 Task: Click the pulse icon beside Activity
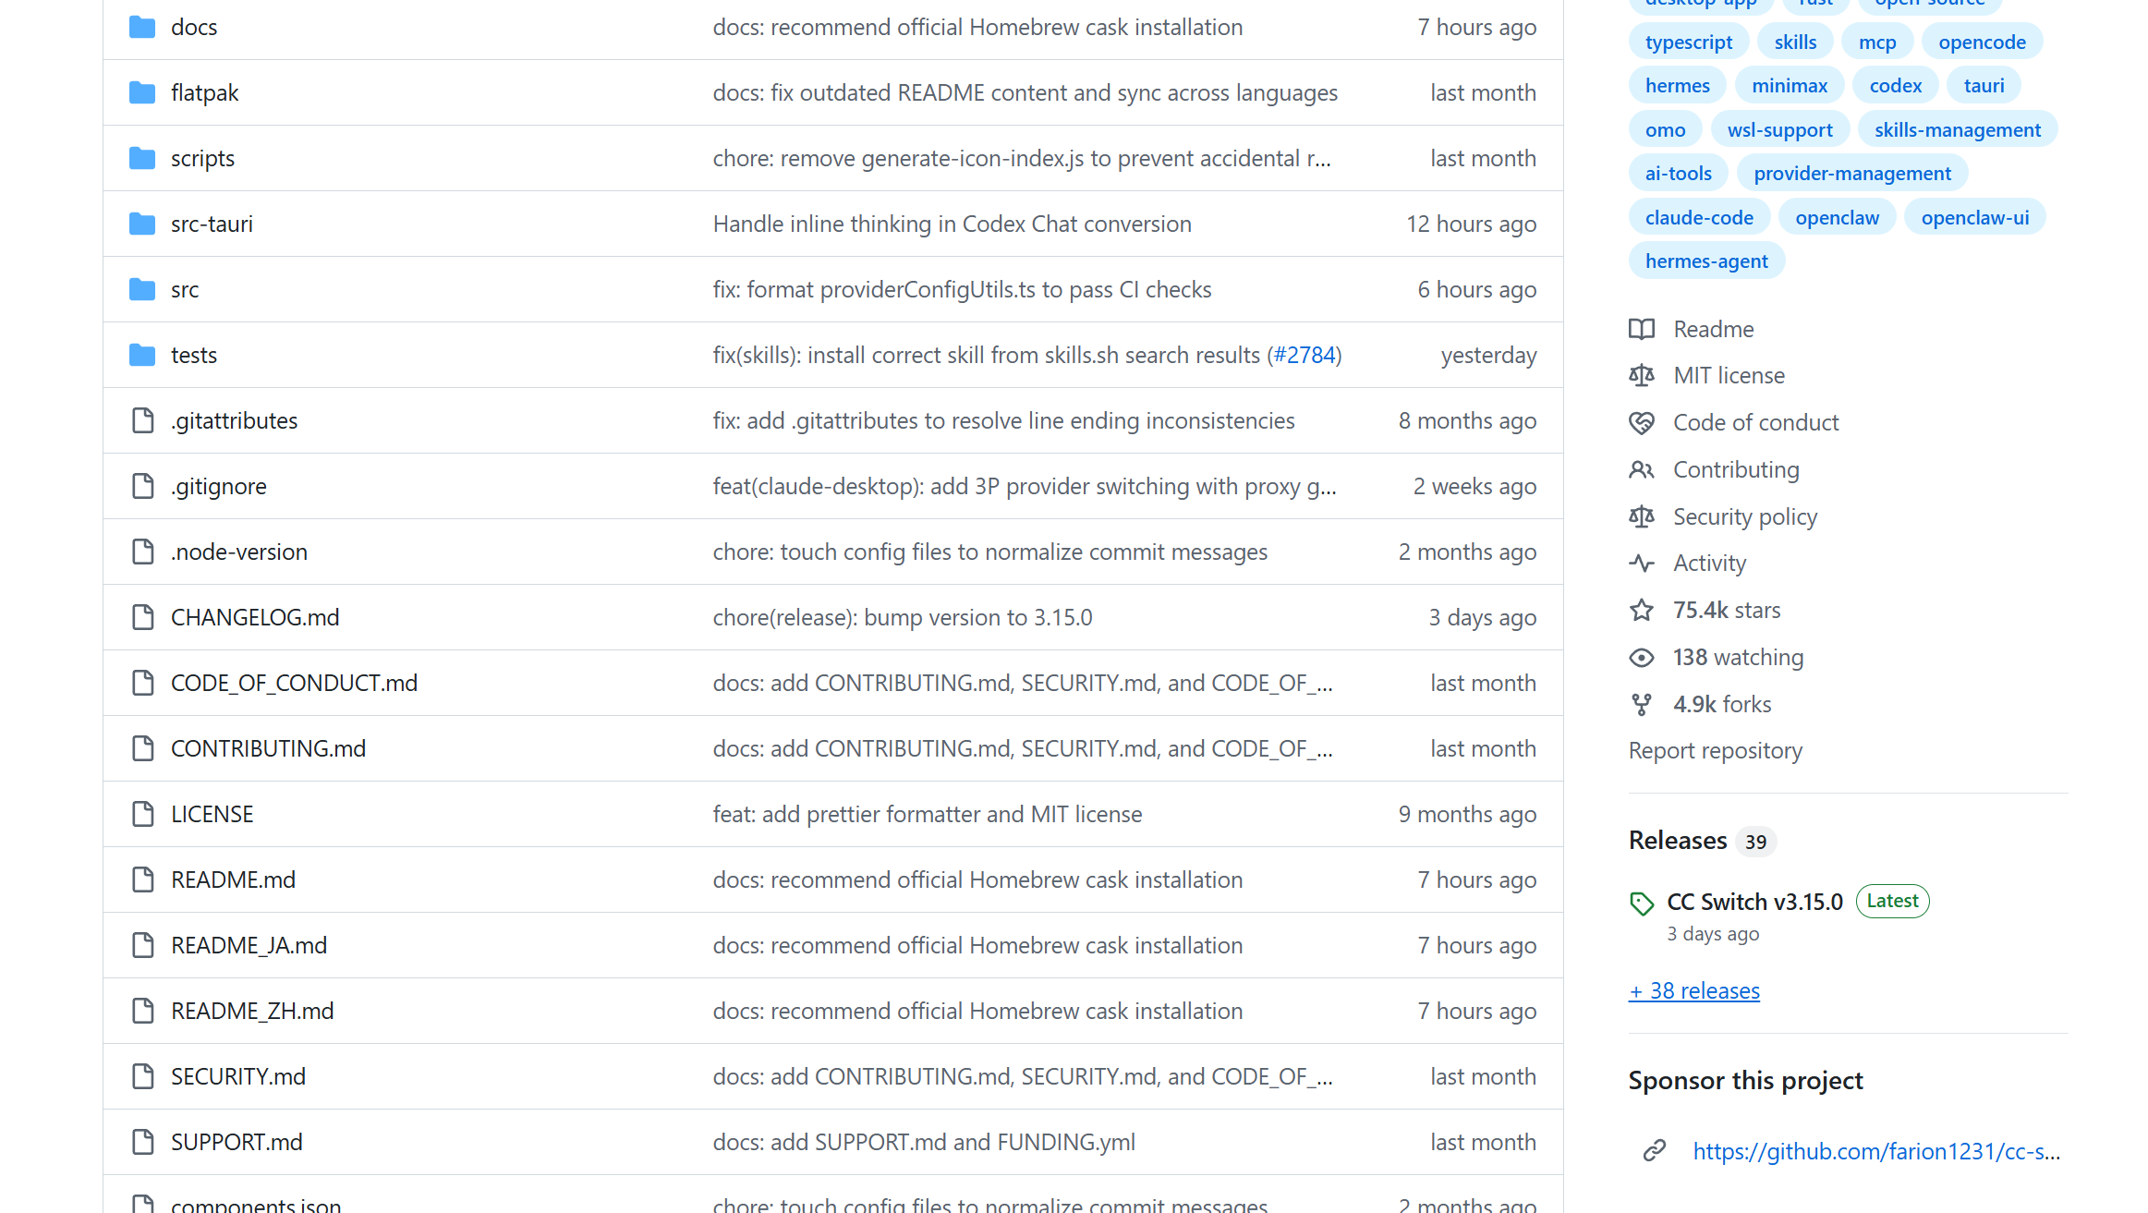1642,563
